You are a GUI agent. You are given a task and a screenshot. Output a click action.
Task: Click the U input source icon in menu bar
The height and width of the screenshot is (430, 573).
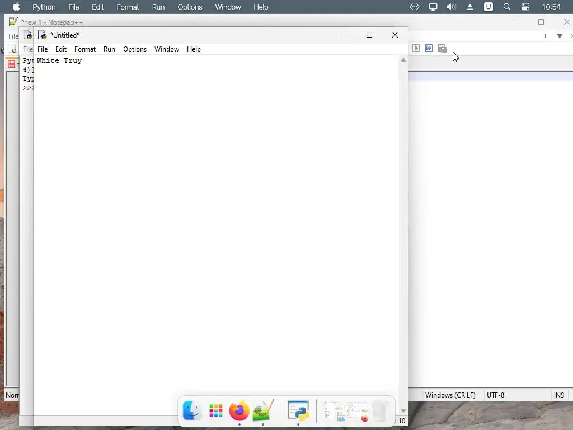click(x=488, y=7)
